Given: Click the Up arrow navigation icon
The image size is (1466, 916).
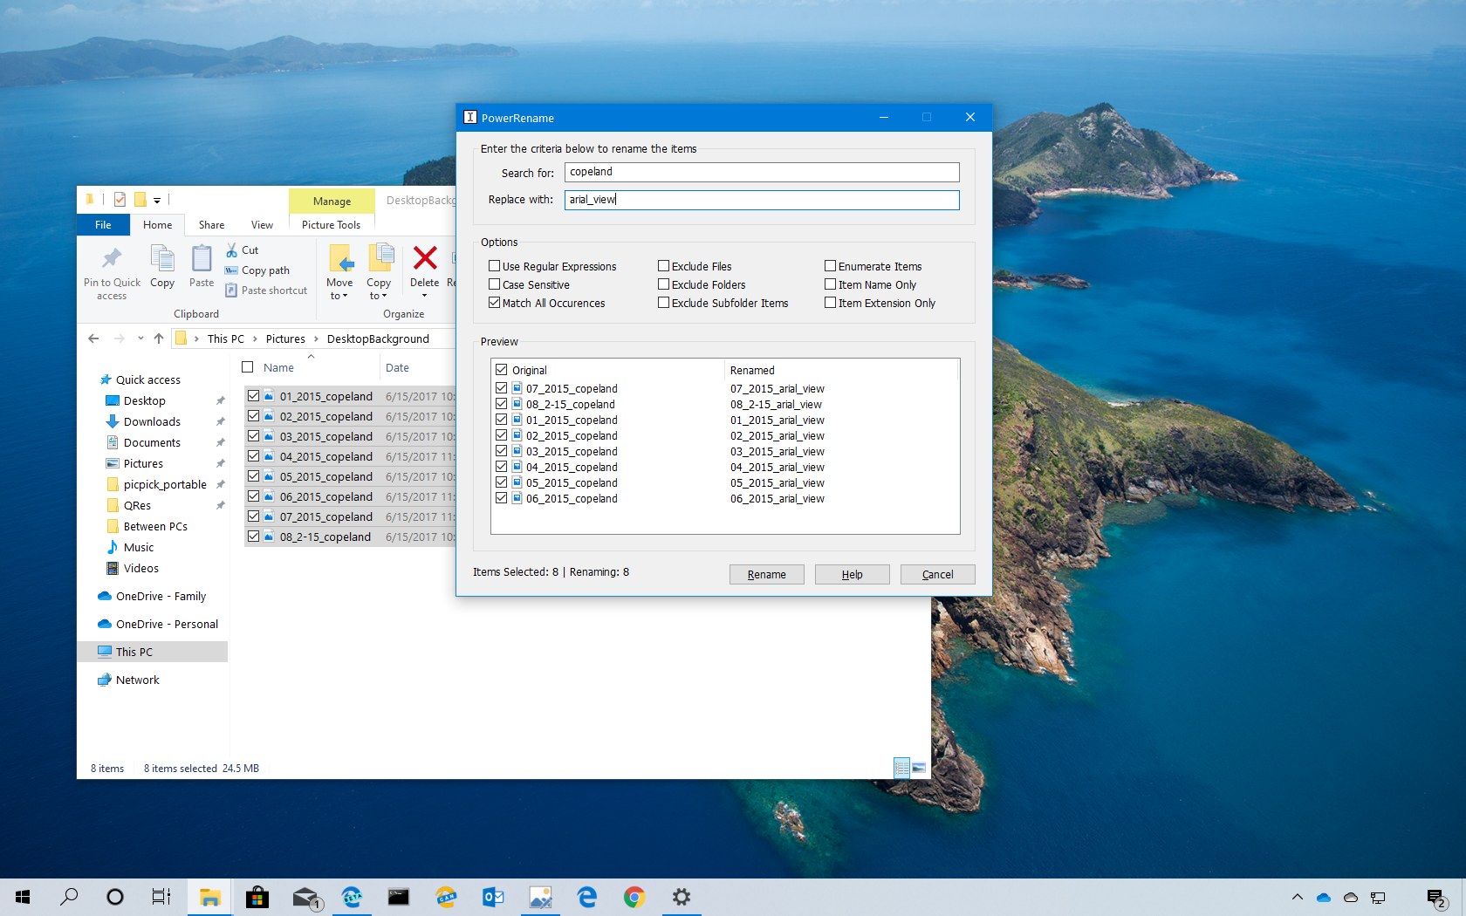Looking at the screenshot, I should click(159, 338).
